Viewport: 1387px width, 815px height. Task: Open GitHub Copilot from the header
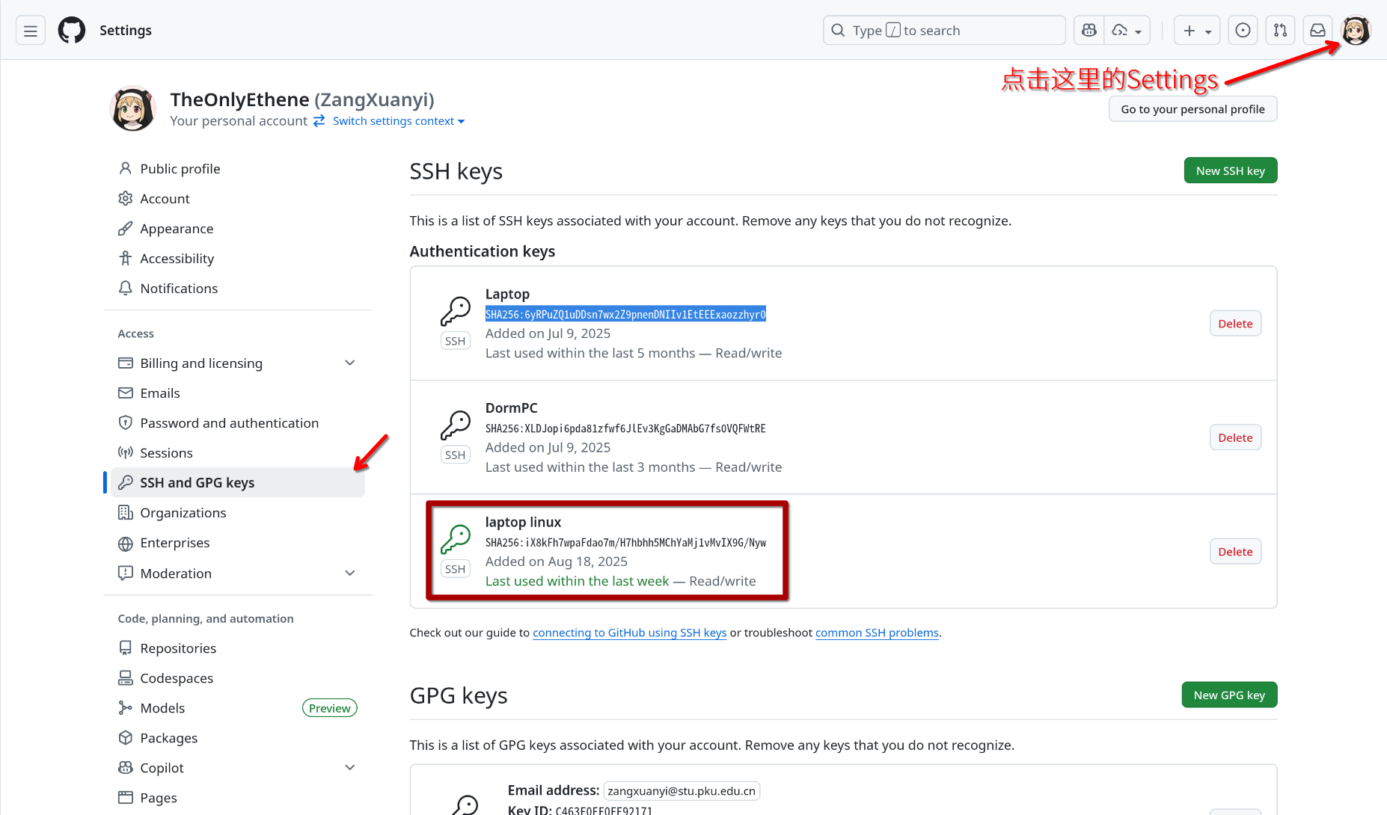pos(1088,30)
